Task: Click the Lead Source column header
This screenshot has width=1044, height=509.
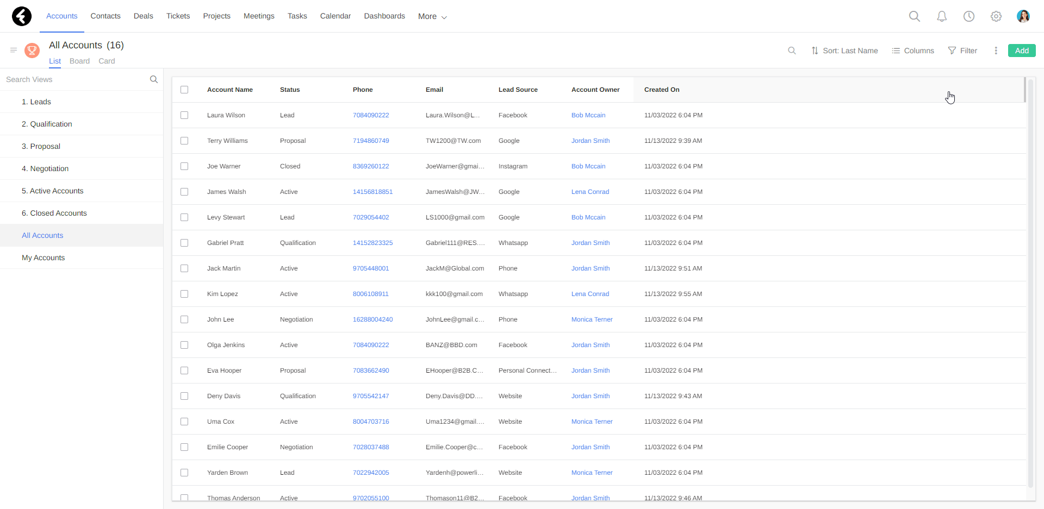Action: tap(518, 90)
